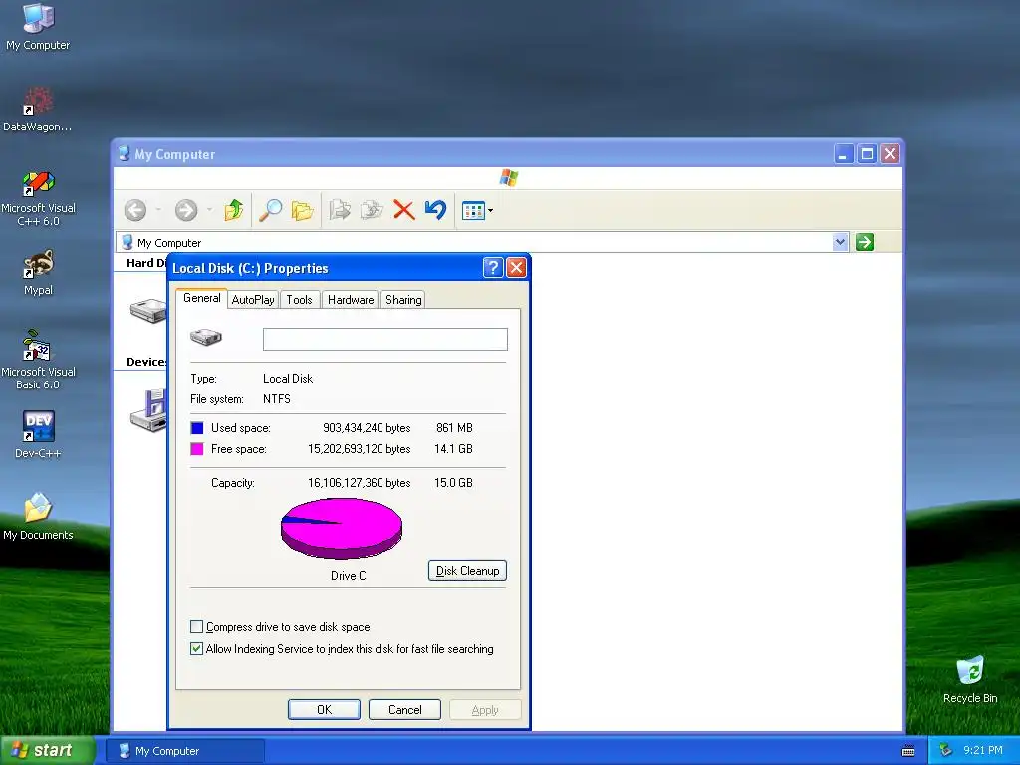Open the Forward button history dropdown arrow
This screenshot has width=1020, height=765.
tap(209, 210)
